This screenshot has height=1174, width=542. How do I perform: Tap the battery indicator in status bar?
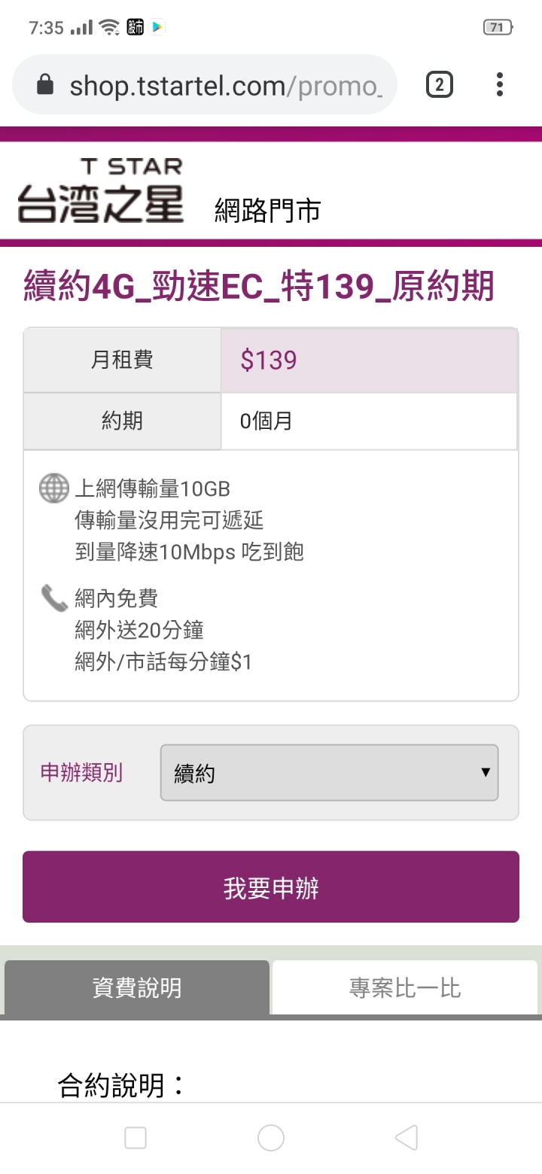[x=497, y=28]
